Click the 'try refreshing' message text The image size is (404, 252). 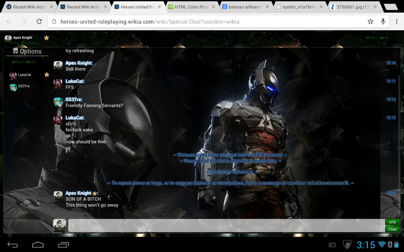coord(80,50)
